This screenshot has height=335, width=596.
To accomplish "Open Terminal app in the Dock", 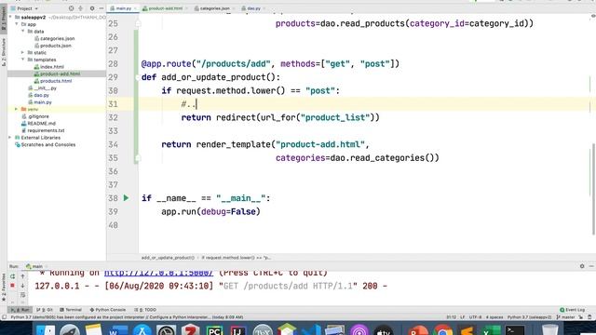I will pos(515,331).
